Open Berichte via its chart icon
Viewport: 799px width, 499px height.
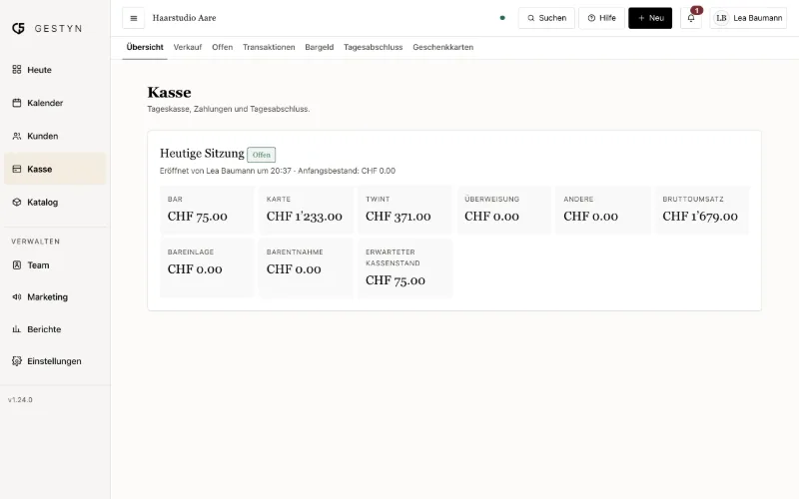[17, 329]
